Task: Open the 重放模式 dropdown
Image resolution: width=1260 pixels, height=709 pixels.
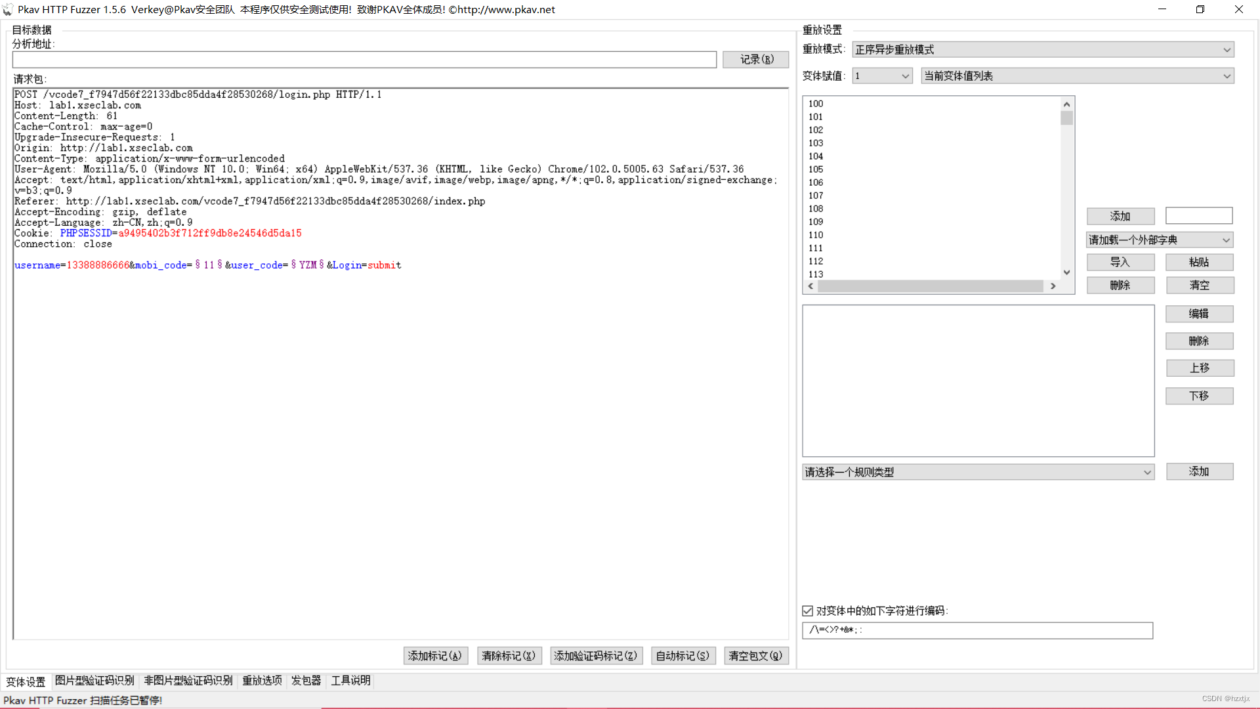Action: pyautogui.click(x=1043, y=50)
